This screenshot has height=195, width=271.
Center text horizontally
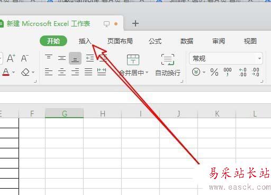62,72
